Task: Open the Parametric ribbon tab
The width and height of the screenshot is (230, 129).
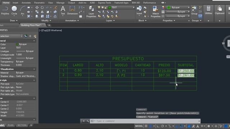Action: click(39, 3)
